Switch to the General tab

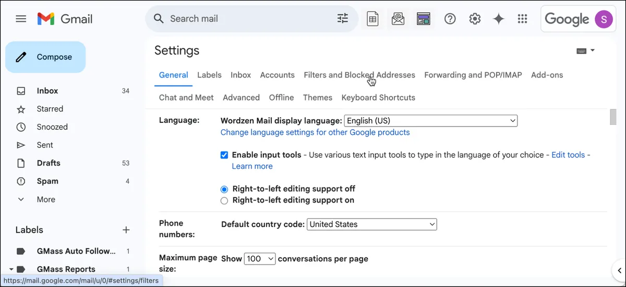click(x=174, y=75)
